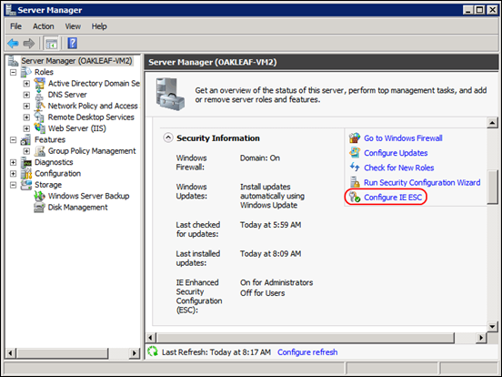
Task: Click the Active Directory Domain Services icon
Action: [40, 84]
